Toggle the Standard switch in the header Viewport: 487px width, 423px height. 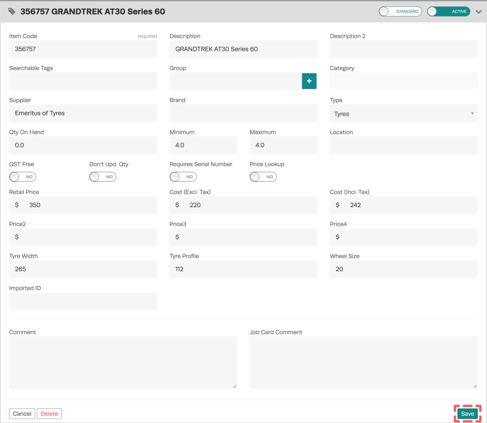click(400, 12)
